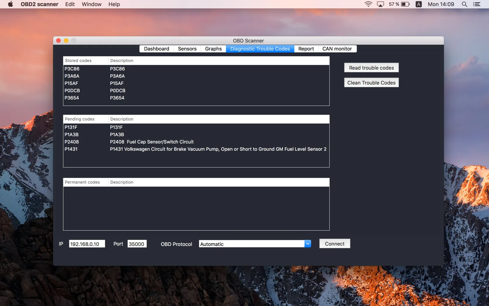Click the Read trouble codes button

click(x=371, y=68)
